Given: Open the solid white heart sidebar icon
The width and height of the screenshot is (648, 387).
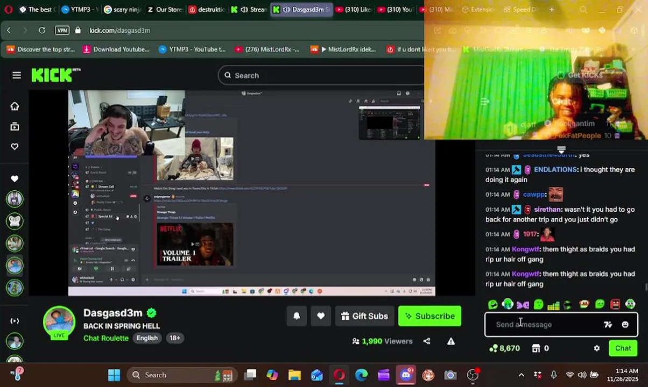Looking at the screenshot, I should (x=15, y=178).
